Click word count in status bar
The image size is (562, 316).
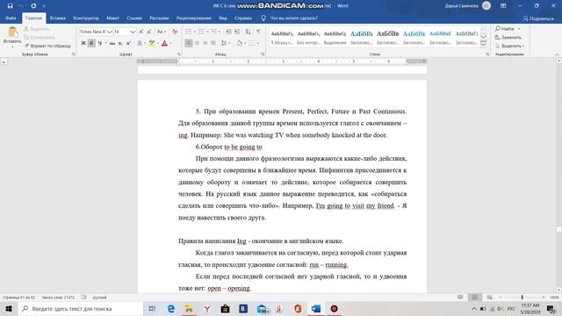(x=58, y=298)
